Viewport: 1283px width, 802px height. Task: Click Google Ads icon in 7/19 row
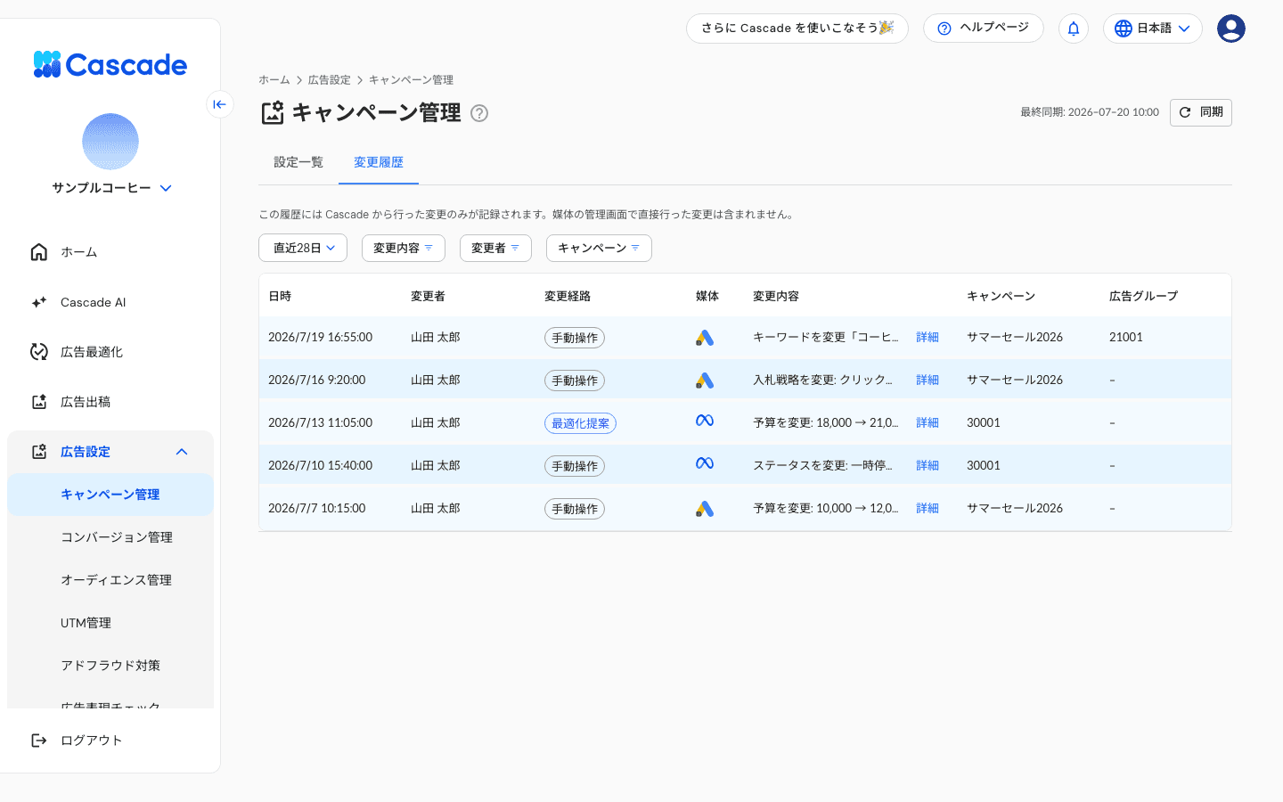click(705, 338)
